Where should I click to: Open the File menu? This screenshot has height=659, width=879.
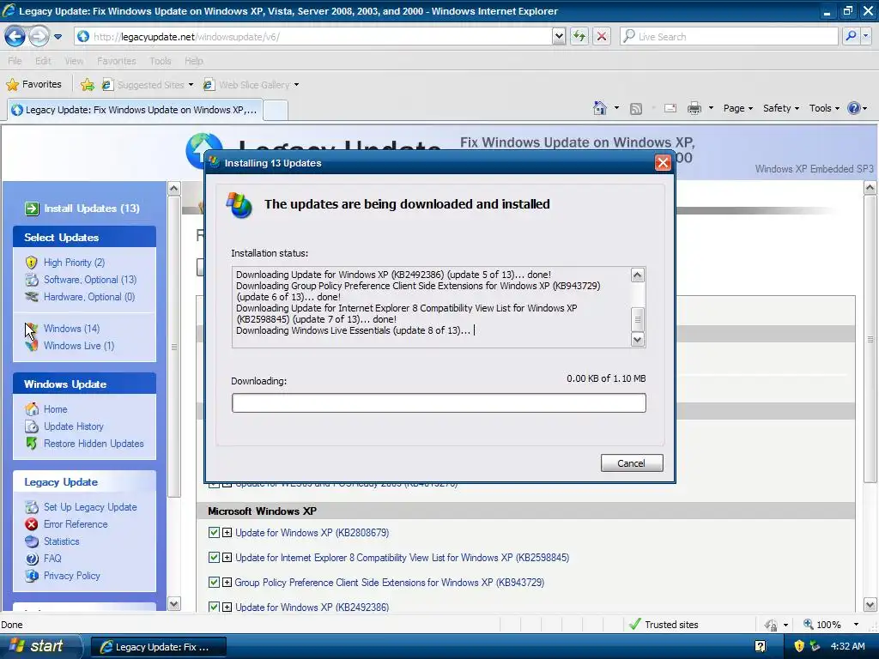tap(15, 61)
